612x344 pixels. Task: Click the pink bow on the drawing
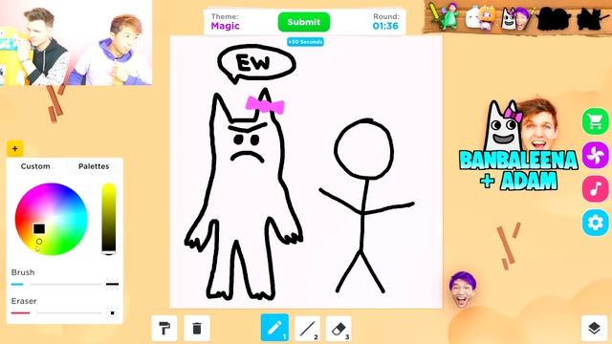265,105
